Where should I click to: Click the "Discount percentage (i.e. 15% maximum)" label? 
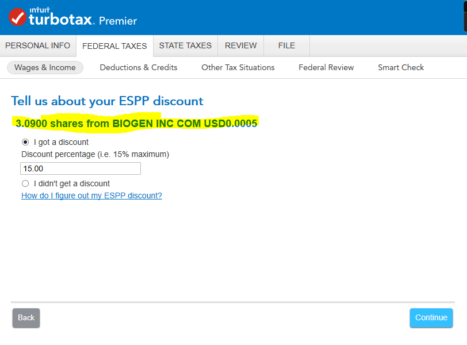[95, 154]
